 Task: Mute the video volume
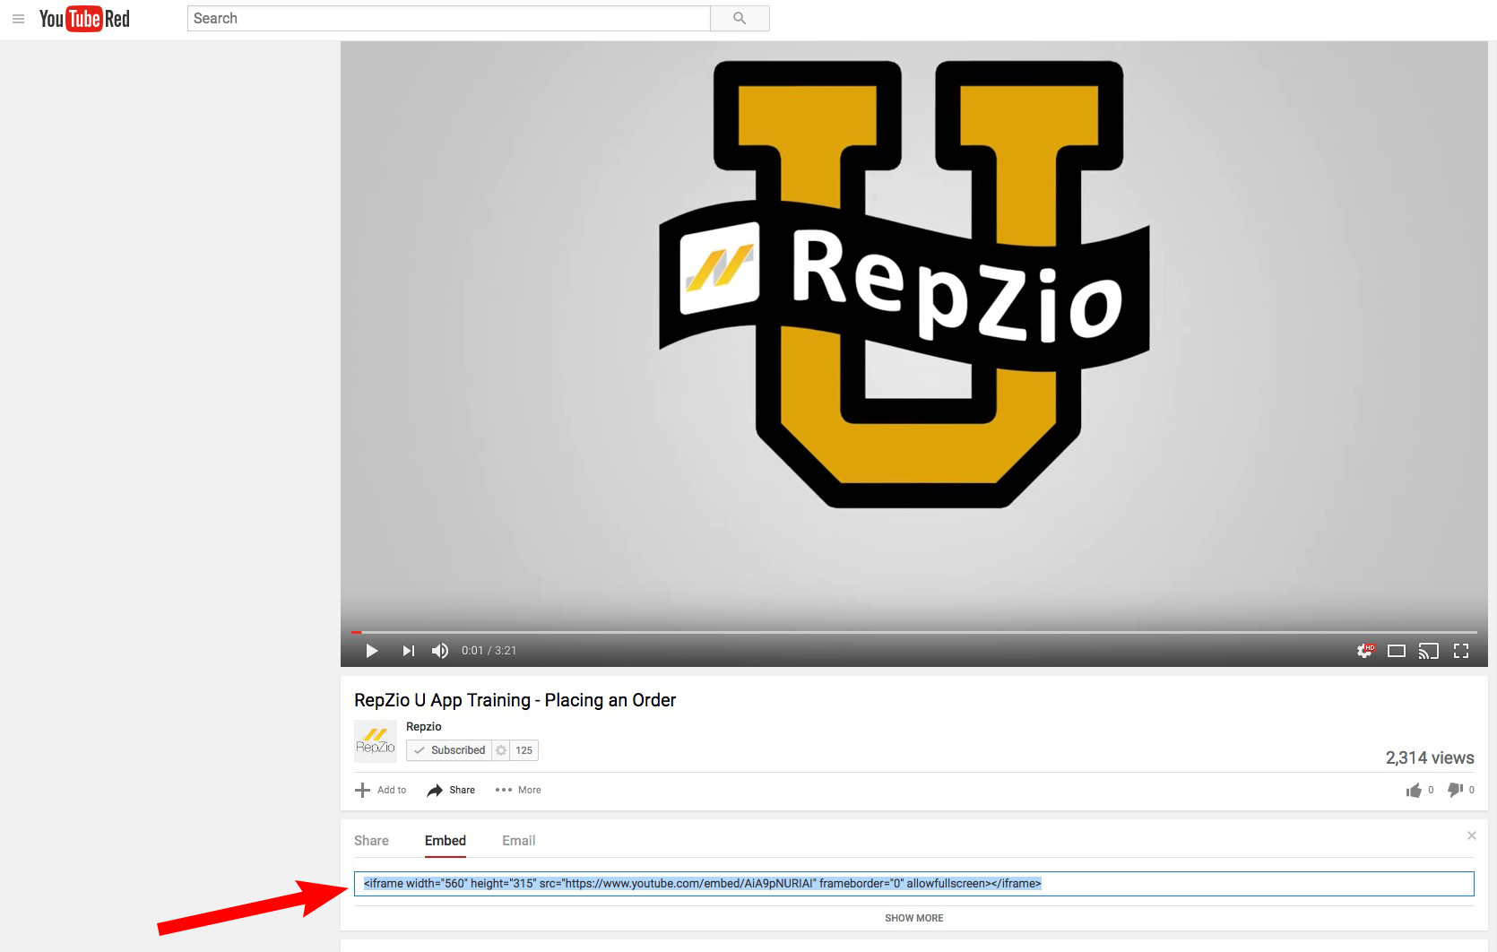[440, 651]
